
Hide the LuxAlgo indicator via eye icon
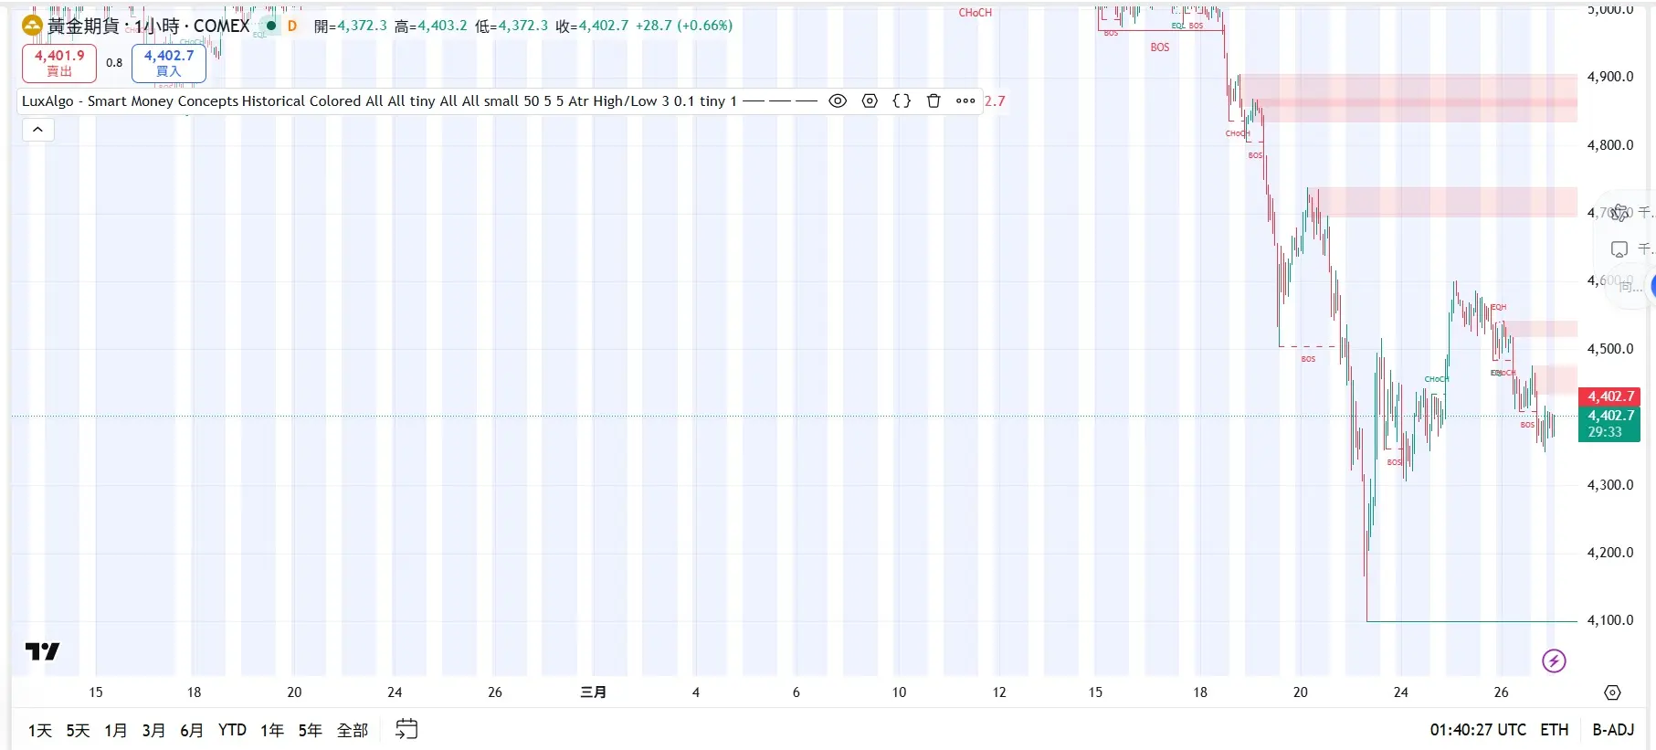[x=838, y=100]
